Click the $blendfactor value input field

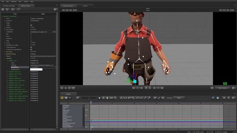coord(43,67)
